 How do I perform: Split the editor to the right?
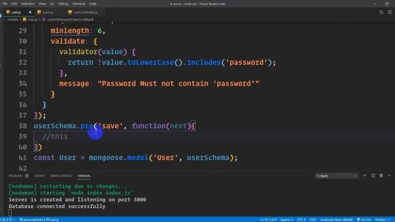[x=389, y=12]
